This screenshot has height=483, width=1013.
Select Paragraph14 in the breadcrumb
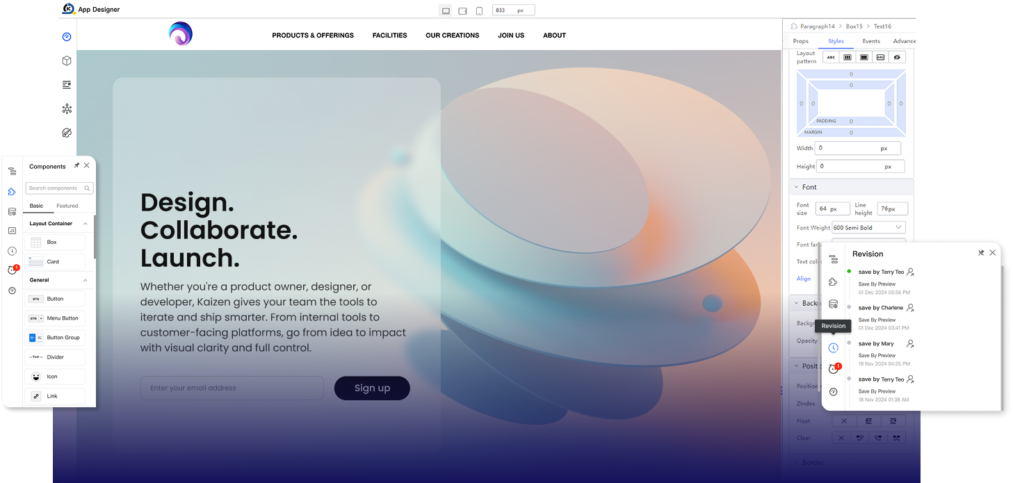click(x=817, y=26)
